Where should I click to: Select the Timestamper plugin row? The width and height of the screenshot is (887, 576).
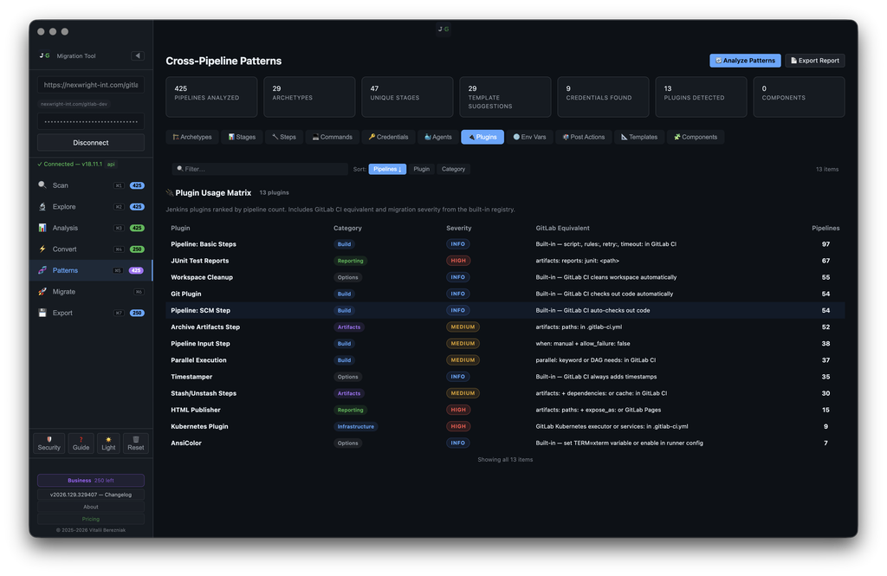(x=505, y=376)
